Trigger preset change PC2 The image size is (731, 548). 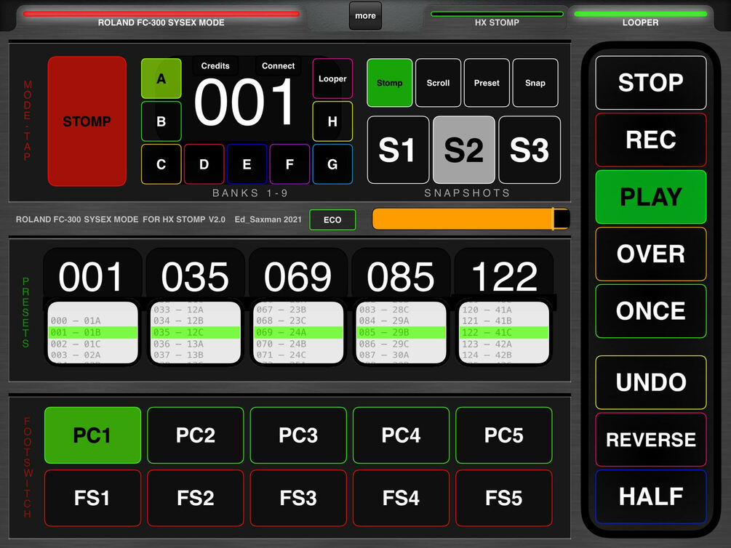coord(196,435)
